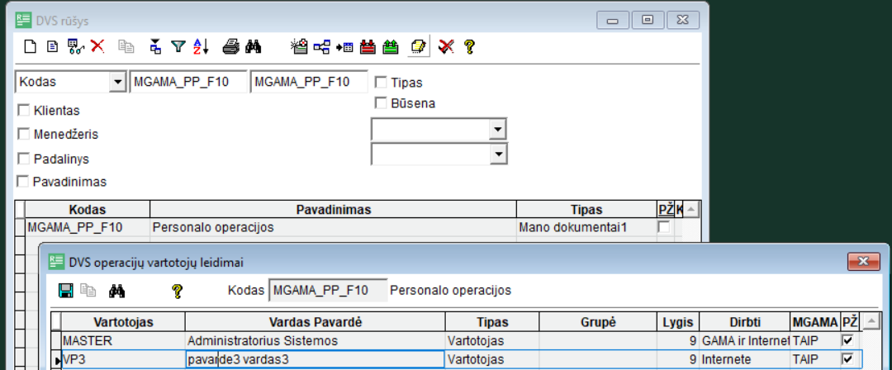Screen dimensions: 892x370
Task: Click the Tipas column header in DVS rūšys grid
Action: 586,210
